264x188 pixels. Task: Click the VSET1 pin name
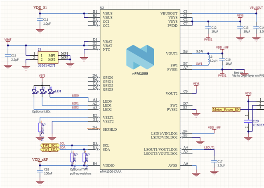click(108, 117)
